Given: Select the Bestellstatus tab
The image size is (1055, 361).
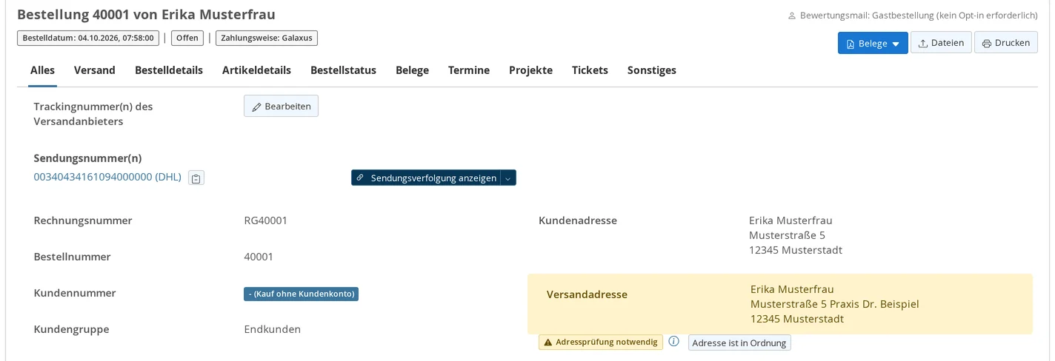Looking at the screenshot, I should coord(343,70).
